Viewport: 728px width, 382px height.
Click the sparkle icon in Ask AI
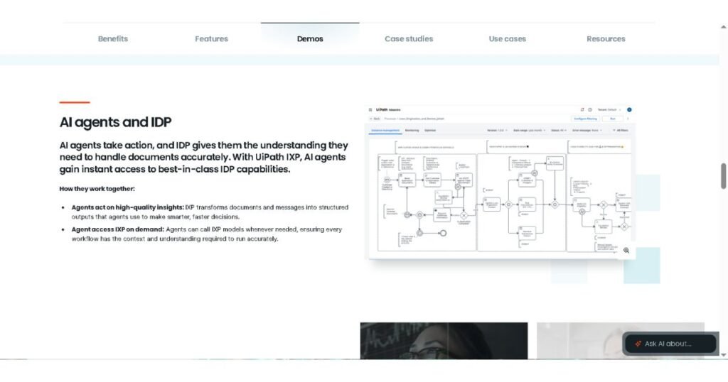pyautogui.click(x=638, y=344)
